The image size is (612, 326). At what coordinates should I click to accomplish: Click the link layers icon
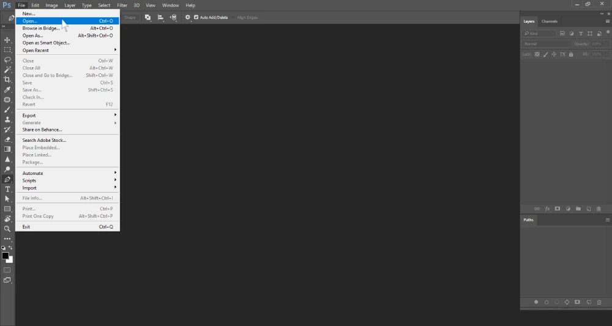tap(537, 209)
